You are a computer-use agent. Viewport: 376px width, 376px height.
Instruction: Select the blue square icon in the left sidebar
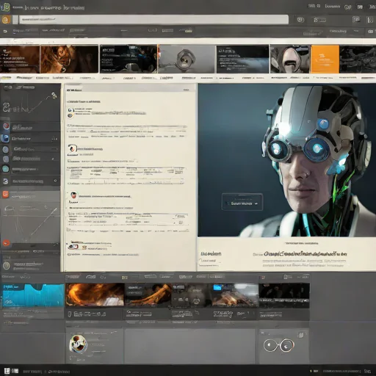coord(5,138)
